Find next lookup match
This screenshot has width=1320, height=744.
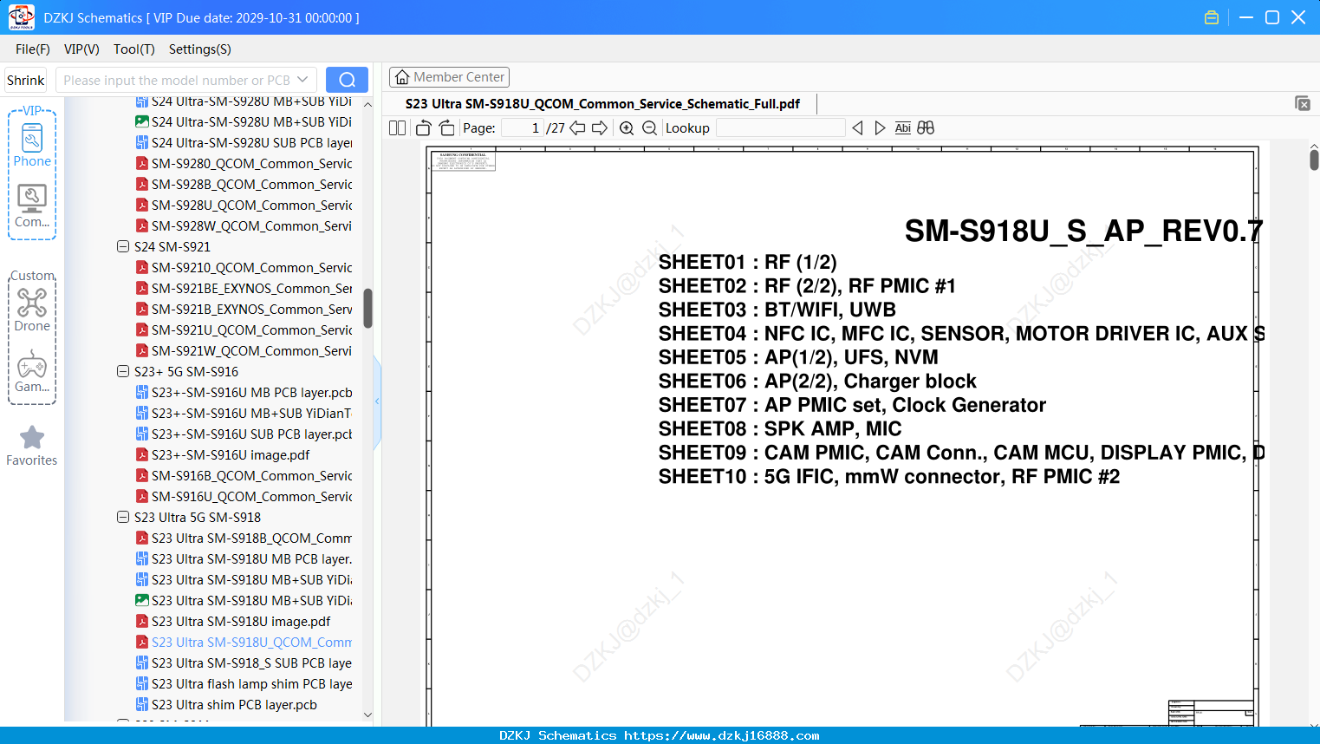point(880,128)
